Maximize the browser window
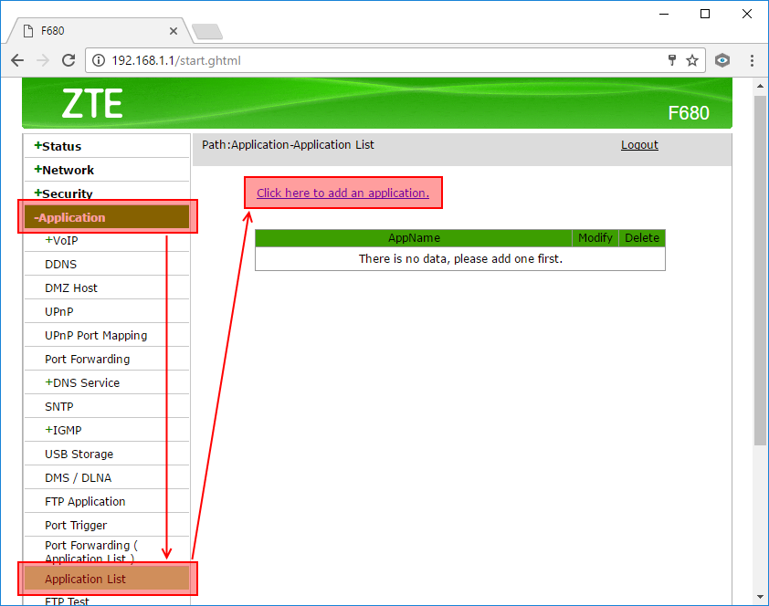Viewport: 769px width, 606px height. [705, 14]
